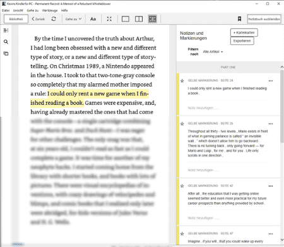Star the highlight on Seite 25
Image resolution: width=284 pixels, height=247 pixels.
(182, 124)
